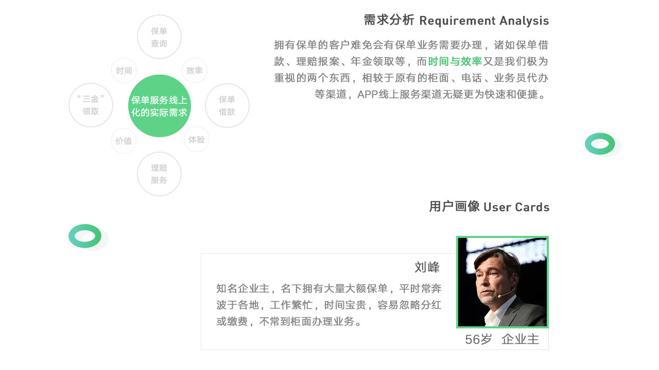Open the 保单借款 circle bubble
This screenshot has height=370, width=659.
pyautogui.click(x=227, y=105)
